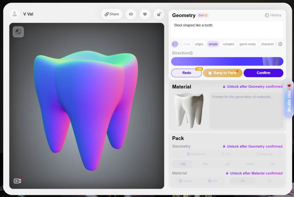Click 'Unlock after Material confirmed' link
Viewport: 294px width, 197px height.
254,173
